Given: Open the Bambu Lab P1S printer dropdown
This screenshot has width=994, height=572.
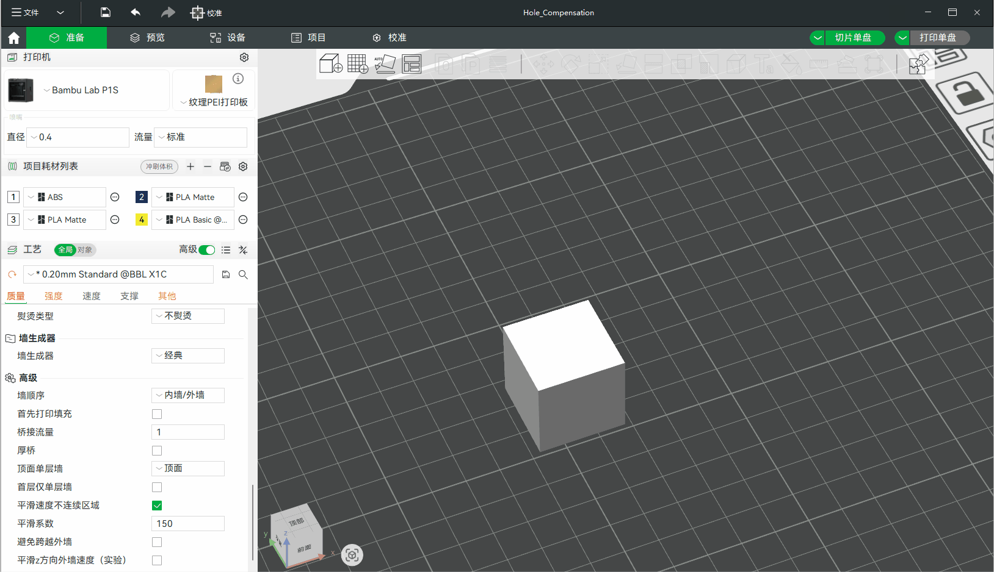Looking at the screenshot, I should pos(87,90).
